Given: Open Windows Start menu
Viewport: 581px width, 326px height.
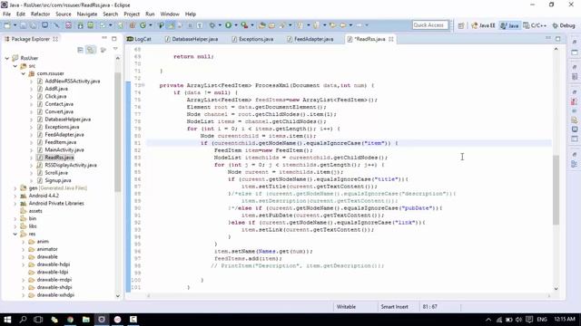Looking at the screenshot, I should pos(7,320).
